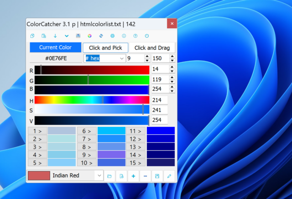The image size is (292, 199).
Task: Save the color list with floppy icon
Action: point(157,176)
